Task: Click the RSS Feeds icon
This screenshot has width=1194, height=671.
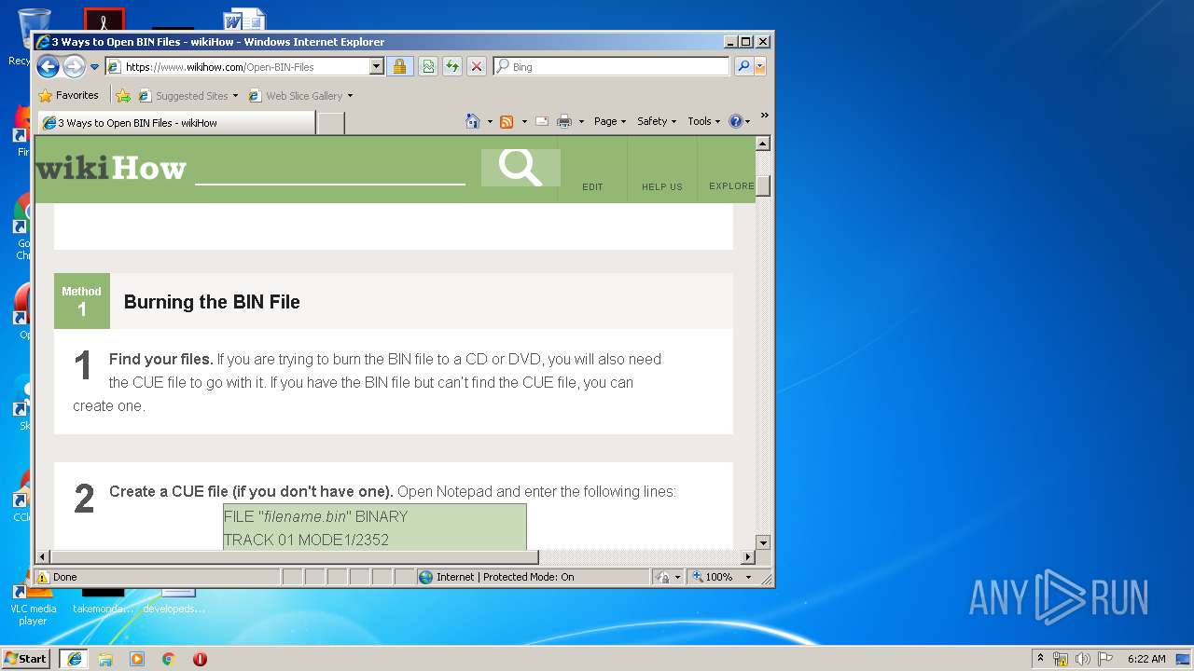Action: coord(507,121)
